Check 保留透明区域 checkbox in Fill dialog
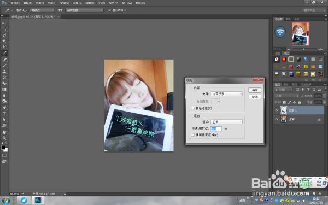 click(x=192, y=135)
